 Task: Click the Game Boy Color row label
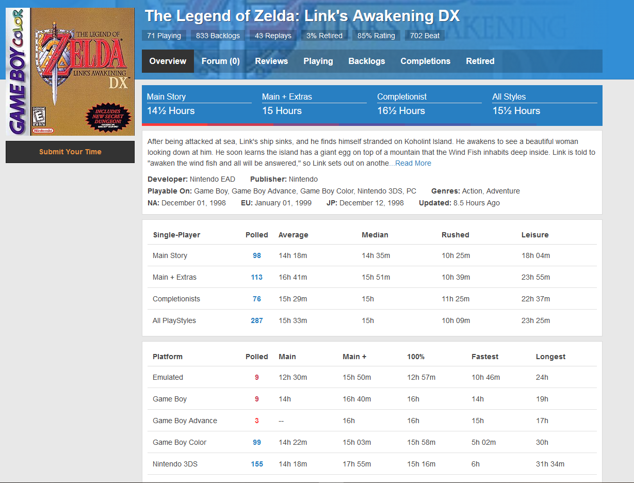(180, 442)
